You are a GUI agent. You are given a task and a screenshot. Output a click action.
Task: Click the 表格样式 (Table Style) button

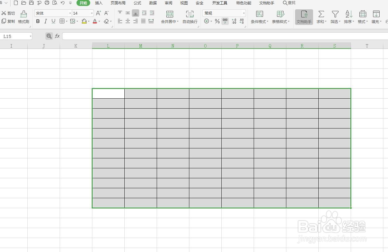(280, 17)
